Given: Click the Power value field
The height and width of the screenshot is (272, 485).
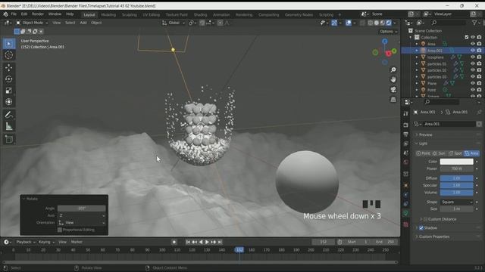Looking at the screenshot, I should [456, 168].
